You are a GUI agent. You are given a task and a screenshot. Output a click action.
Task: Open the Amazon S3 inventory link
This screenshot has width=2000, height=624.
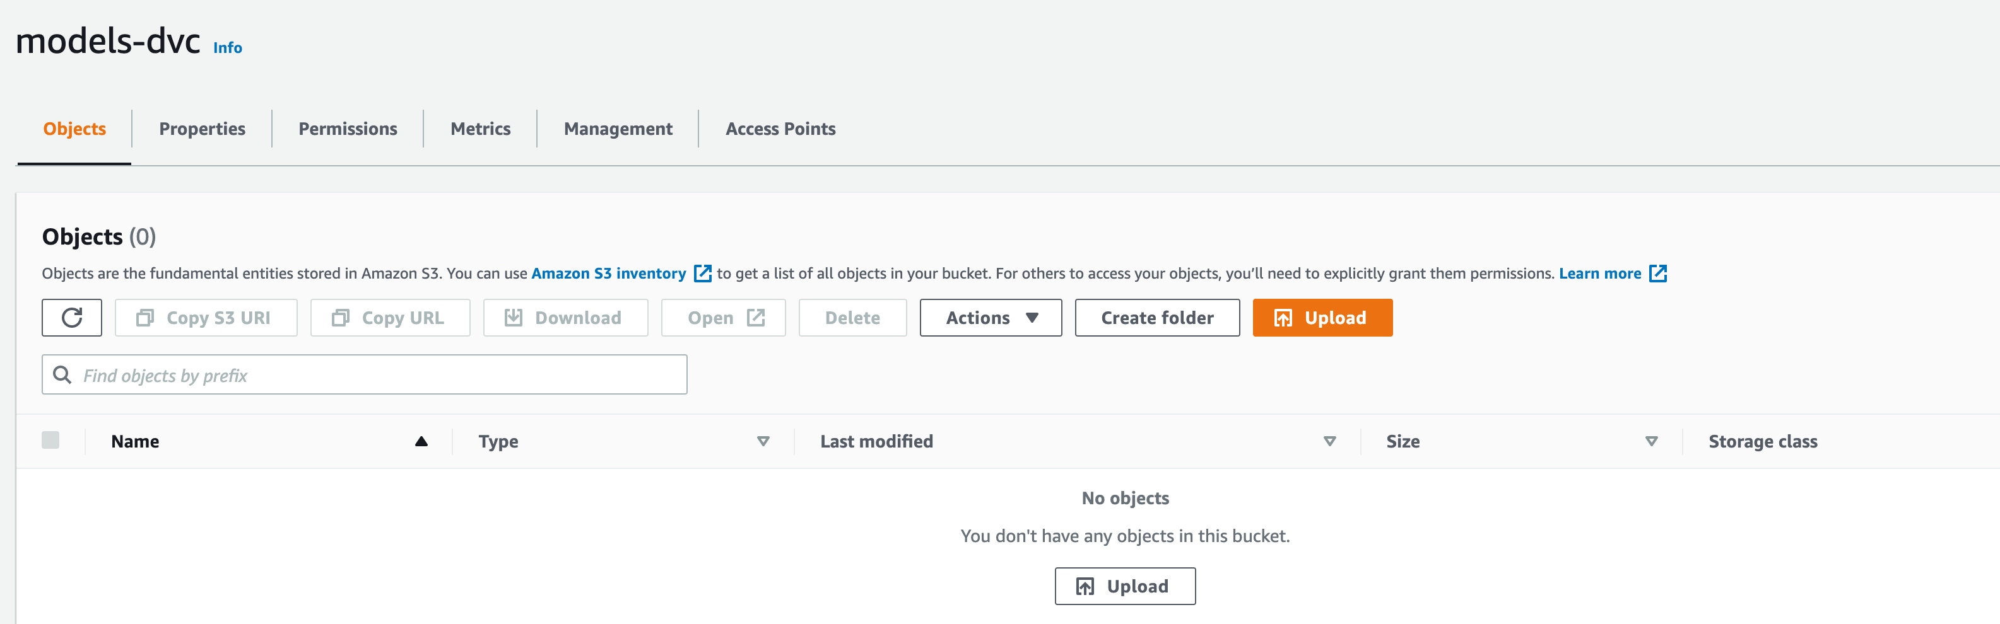point(608,273)
